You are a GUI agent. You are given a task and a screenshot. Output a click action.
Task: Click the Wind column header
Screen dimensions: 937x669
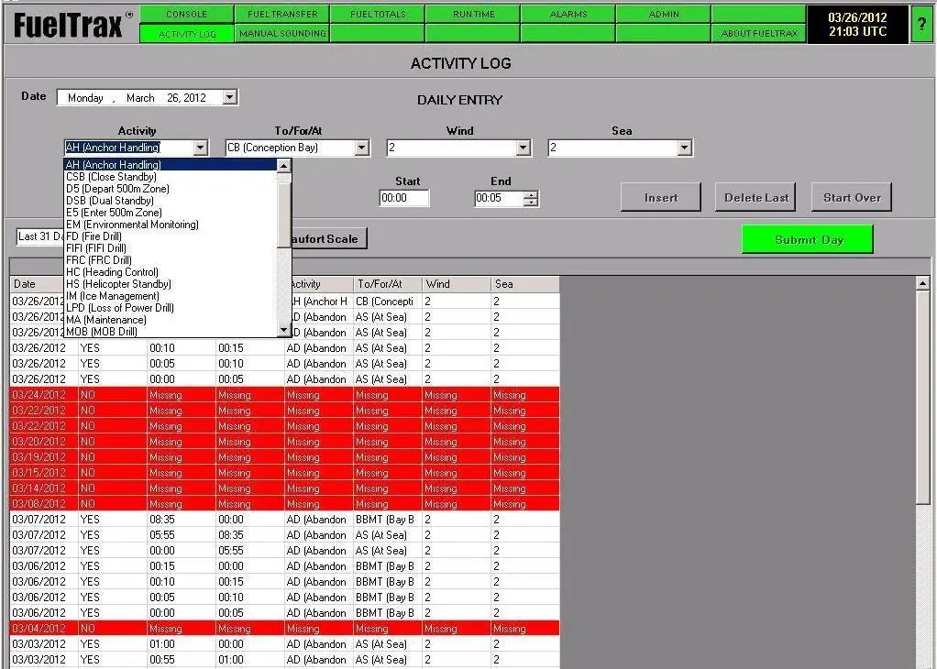[x=457, y=284]
